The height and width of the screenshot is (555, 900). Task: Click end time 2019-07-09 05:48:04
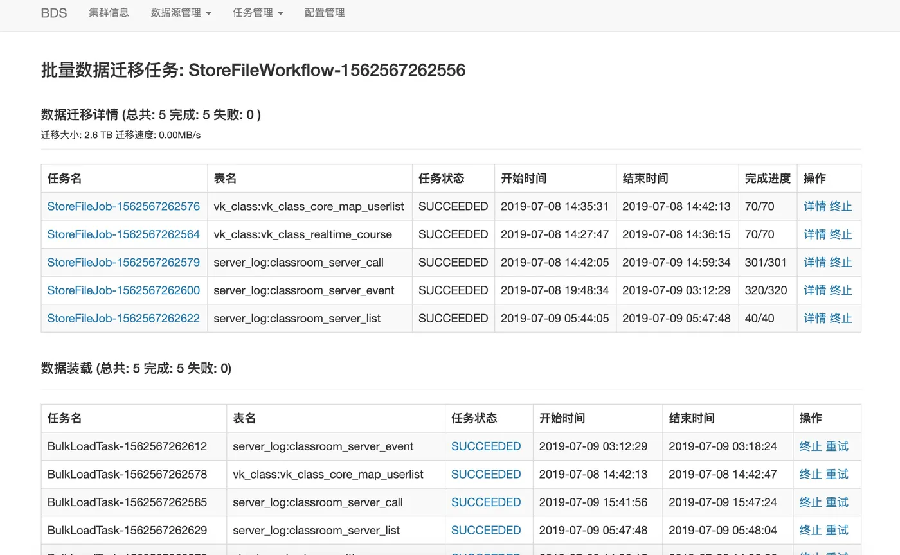pos(723,530)
